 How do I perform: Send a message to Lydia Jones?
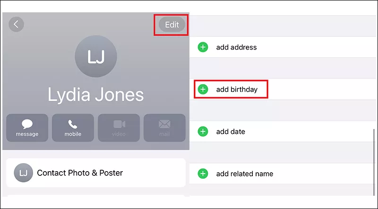click(x=27, y=128)
